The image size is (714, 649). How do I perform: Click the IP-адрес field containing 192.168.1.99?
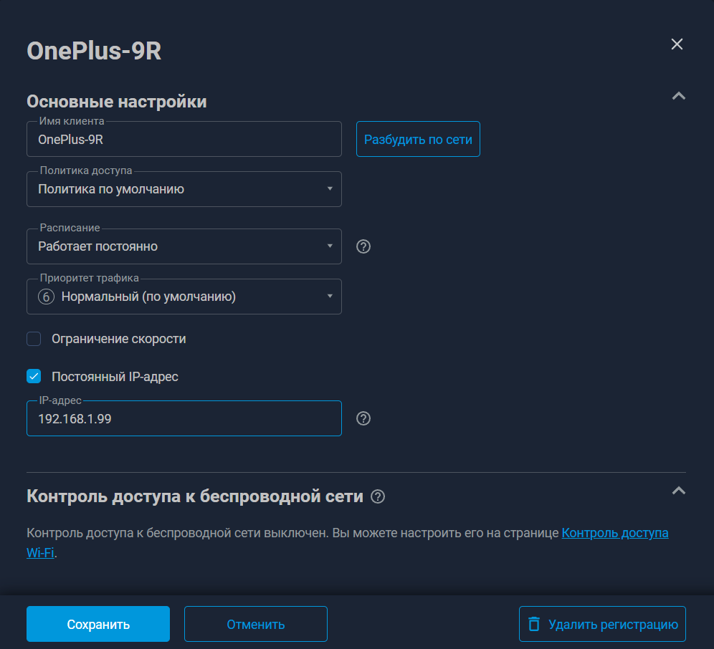click(184, 419)
